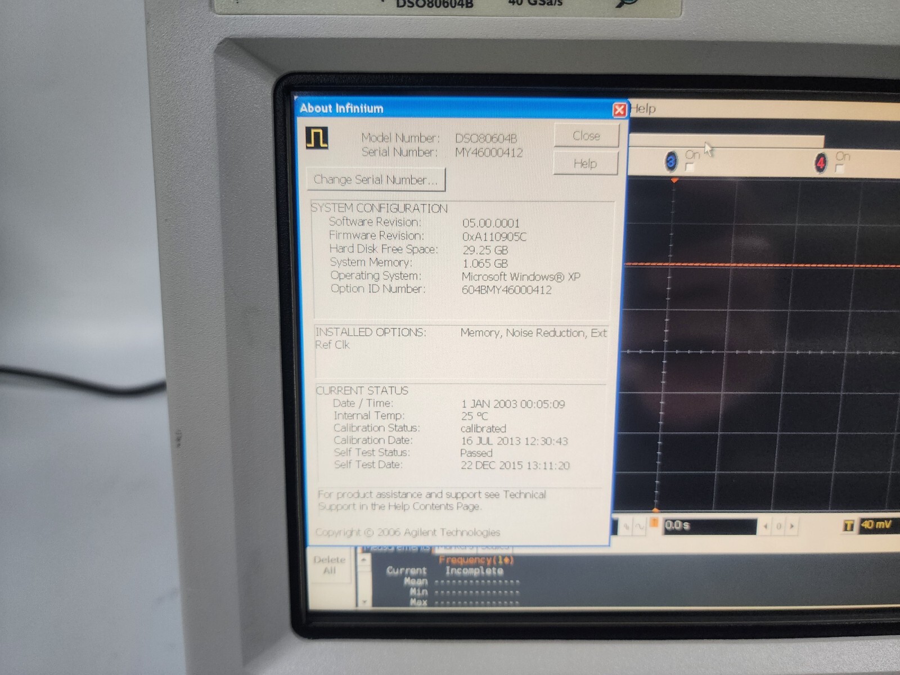Click the calibration date 16 JUL 2013 value

coord(514,441)
